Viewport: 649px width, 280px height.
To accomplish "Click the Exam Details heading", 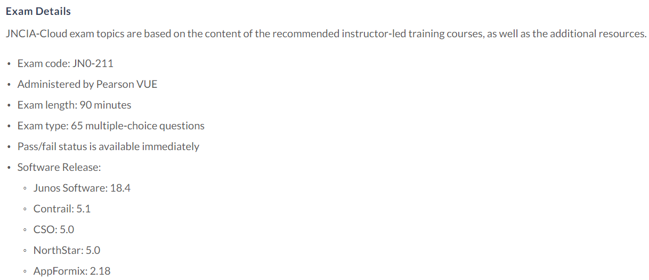I will [38, 11].
